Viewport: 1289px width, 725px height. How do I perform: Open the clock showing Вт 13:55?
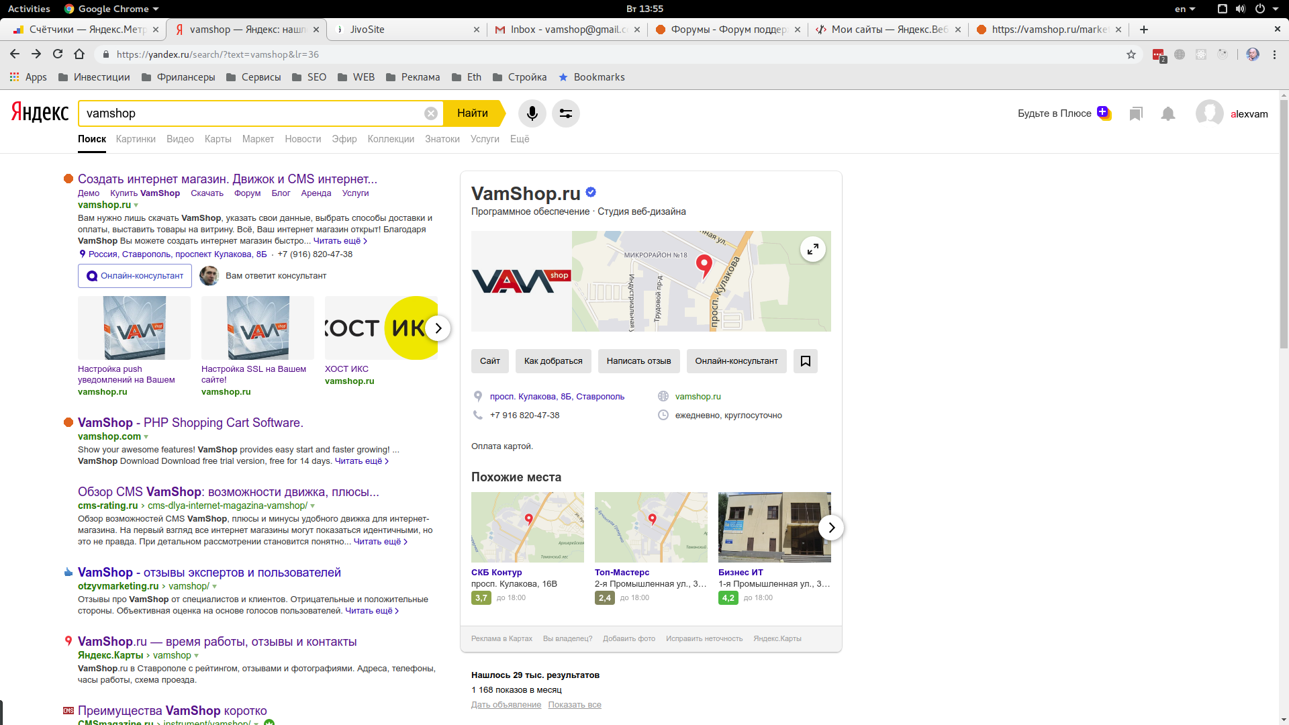(644, 9)
